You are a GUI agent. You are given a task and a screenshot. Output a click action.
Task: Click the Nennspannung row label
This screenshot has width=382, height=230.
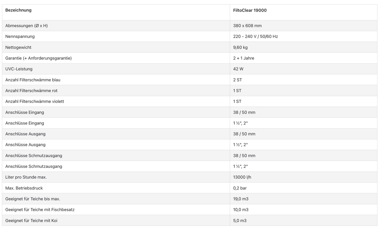click(20, 36)
